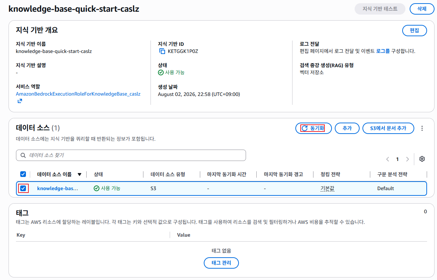437x280 pixels.
Task: Click the 삭제 button
Action: (x=422, y=9)
